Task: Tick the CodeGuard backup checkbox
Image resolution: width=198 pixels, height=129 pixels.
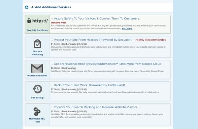Action: point(52,85)
